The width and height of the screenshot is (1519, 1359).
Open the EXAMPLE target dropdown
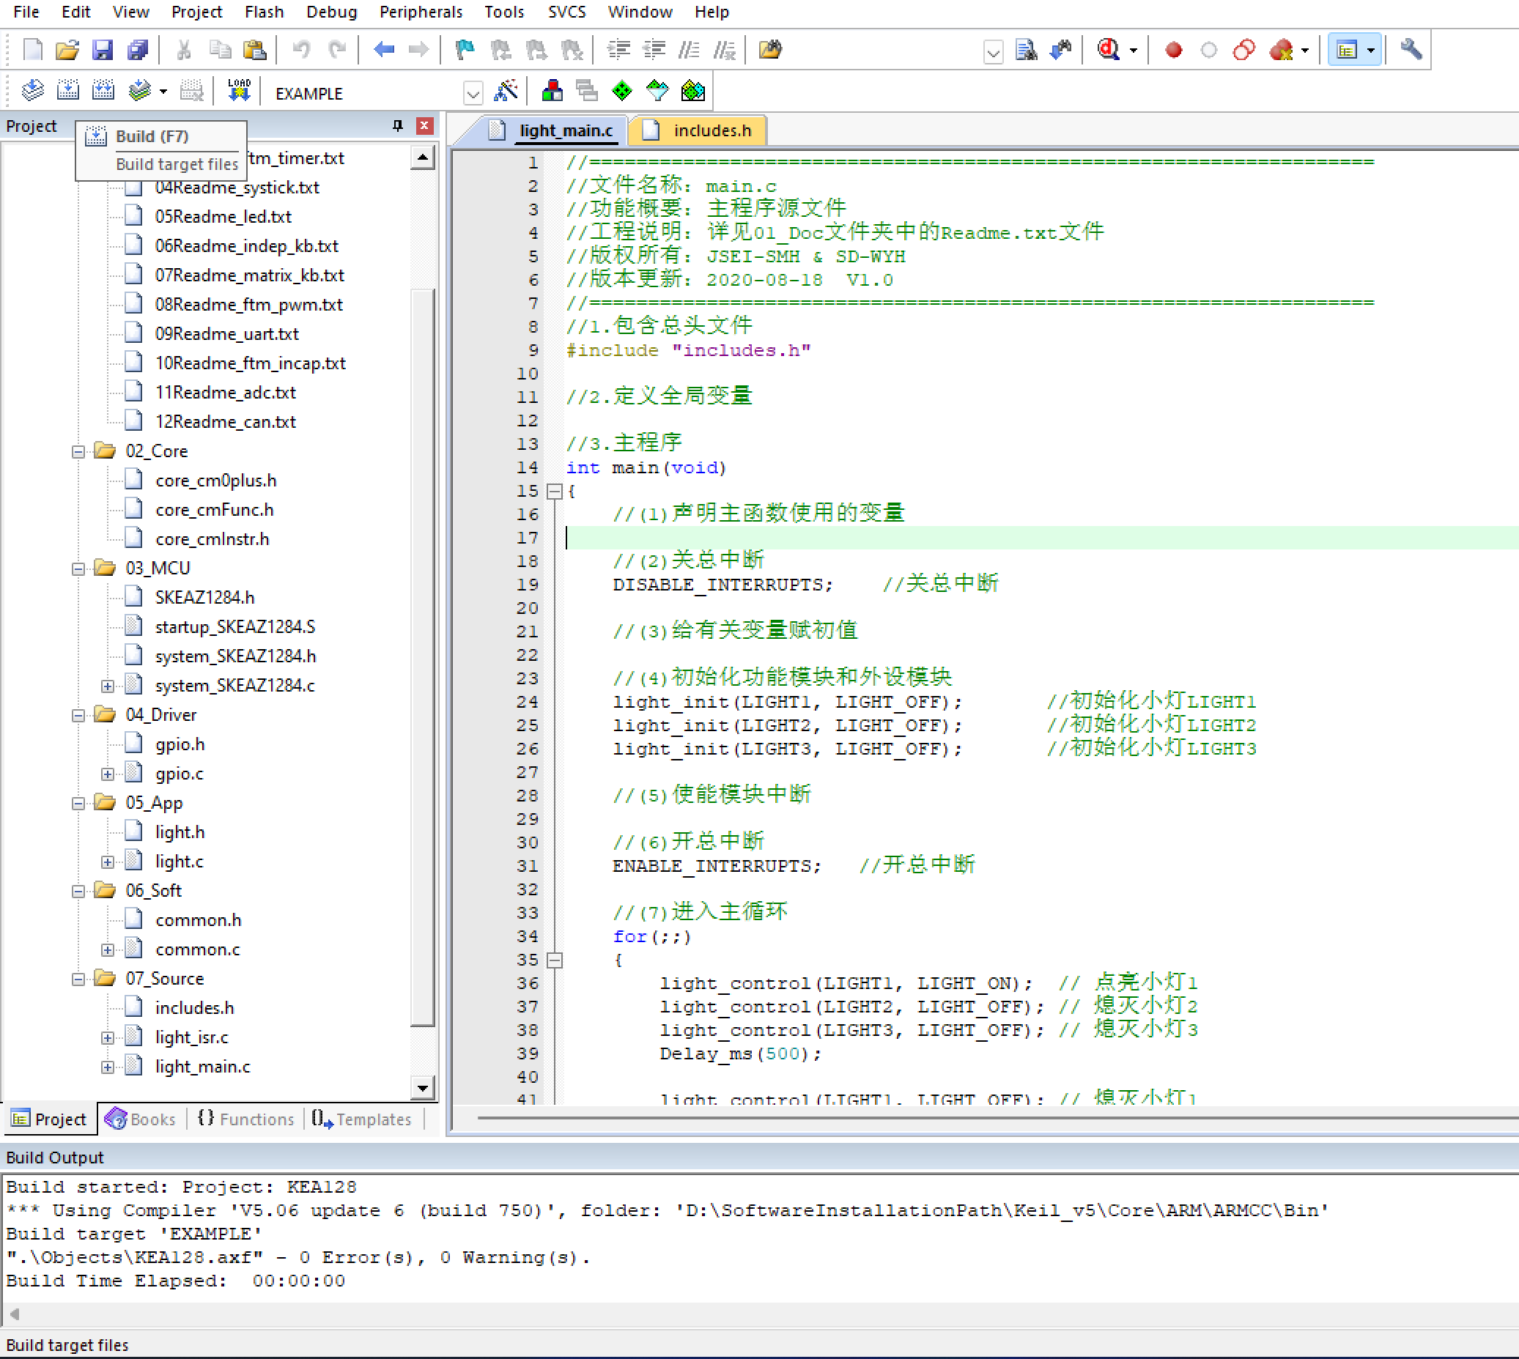tap(473, 93)
